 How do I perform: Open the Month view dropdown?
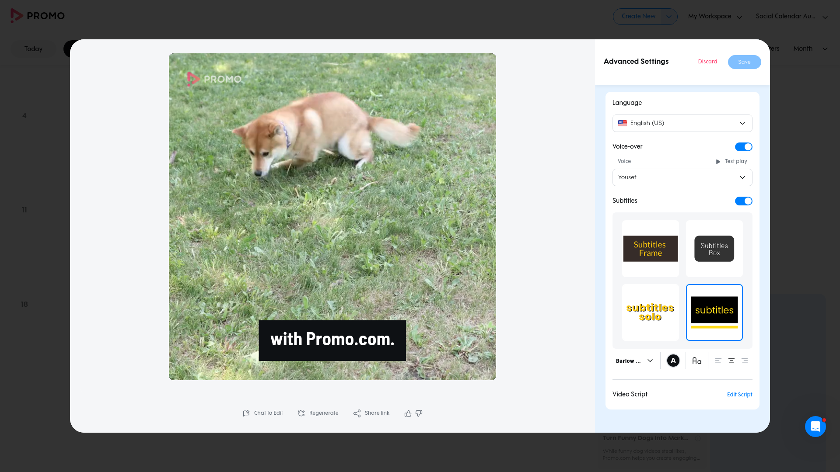[x=810, y=49]
